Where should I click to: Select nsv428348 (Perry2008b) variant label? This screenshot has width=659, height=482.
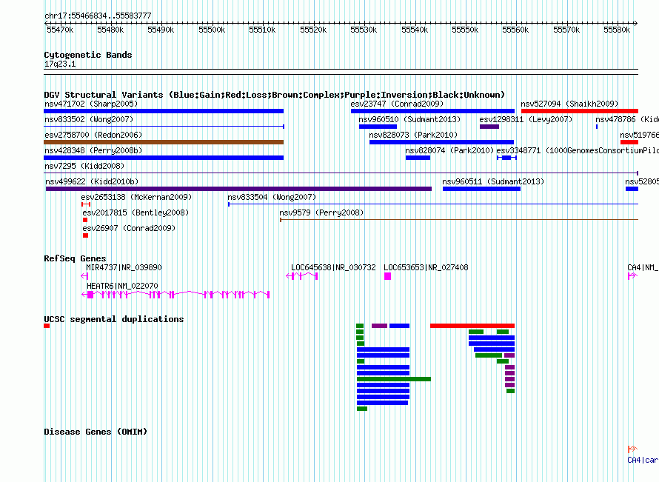tap(93, 150)
